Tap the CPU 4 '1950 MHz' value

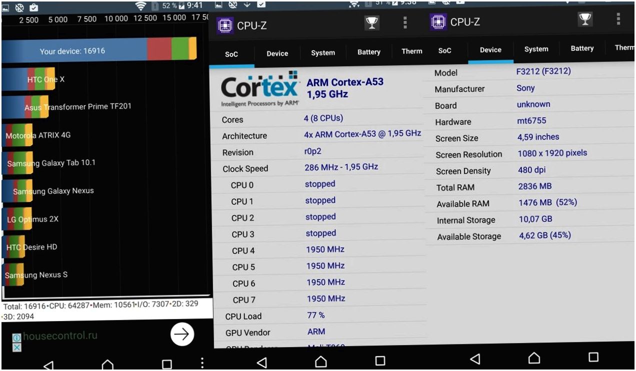click(x=325, y=249)
